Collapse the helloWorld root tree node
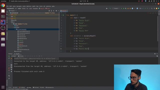Screen dimensions: 160x90 pyautogui.click(x=9, y=13)
